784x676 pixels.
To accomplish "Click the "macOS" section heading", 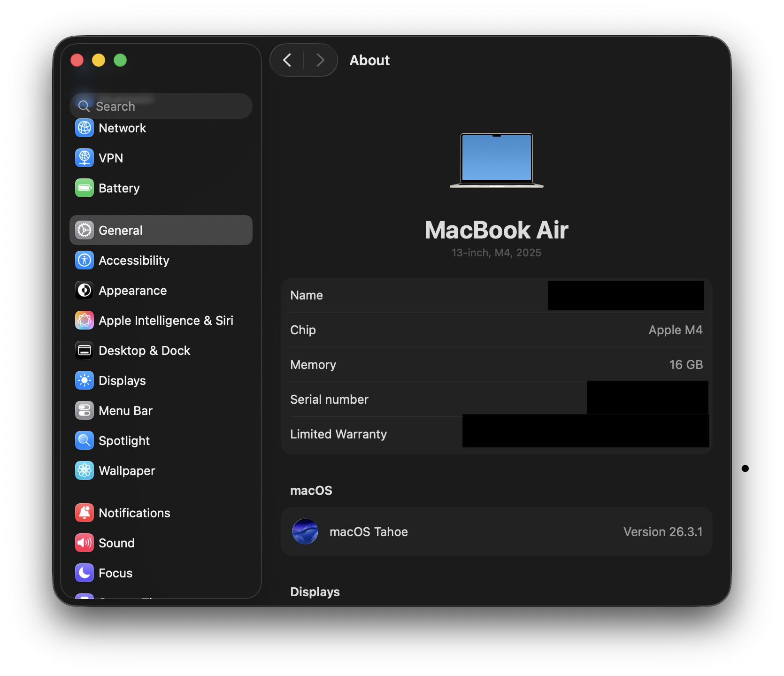I will click(x=311, y=491).
